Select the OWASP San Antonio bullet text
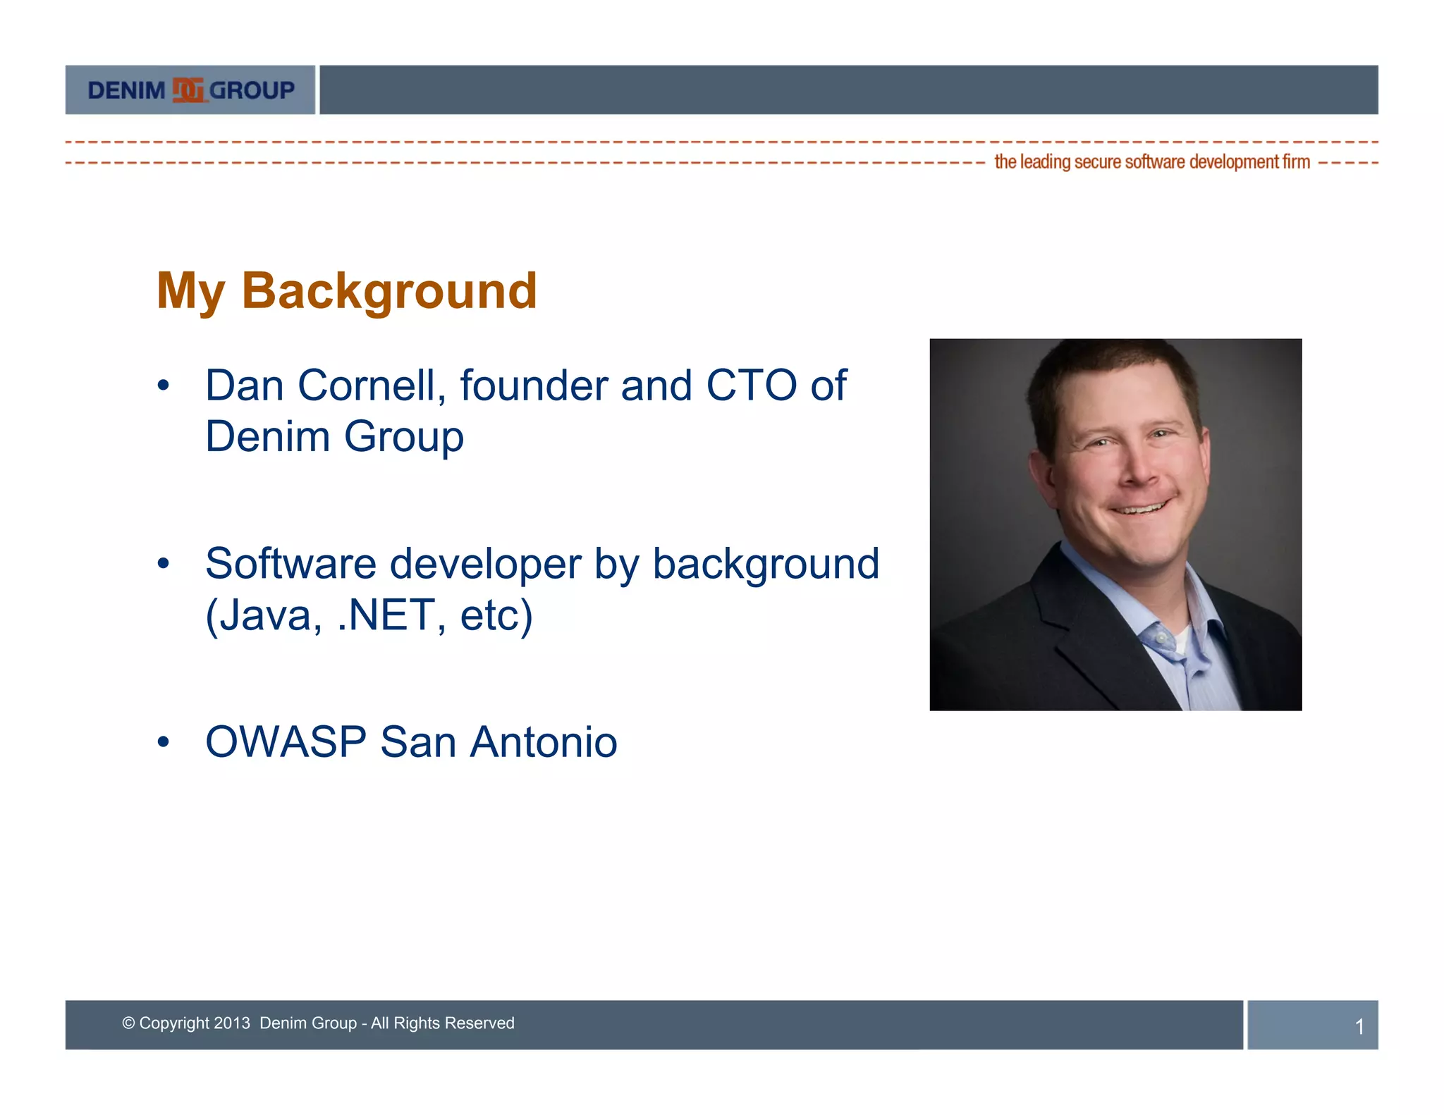1444x1115 pixels. click(x=411, y=742)
